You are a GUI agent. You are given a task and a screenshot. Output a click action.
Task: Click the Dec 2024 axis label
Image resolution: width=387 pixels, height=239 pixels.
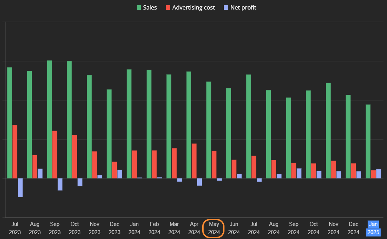tap(353, 228)
